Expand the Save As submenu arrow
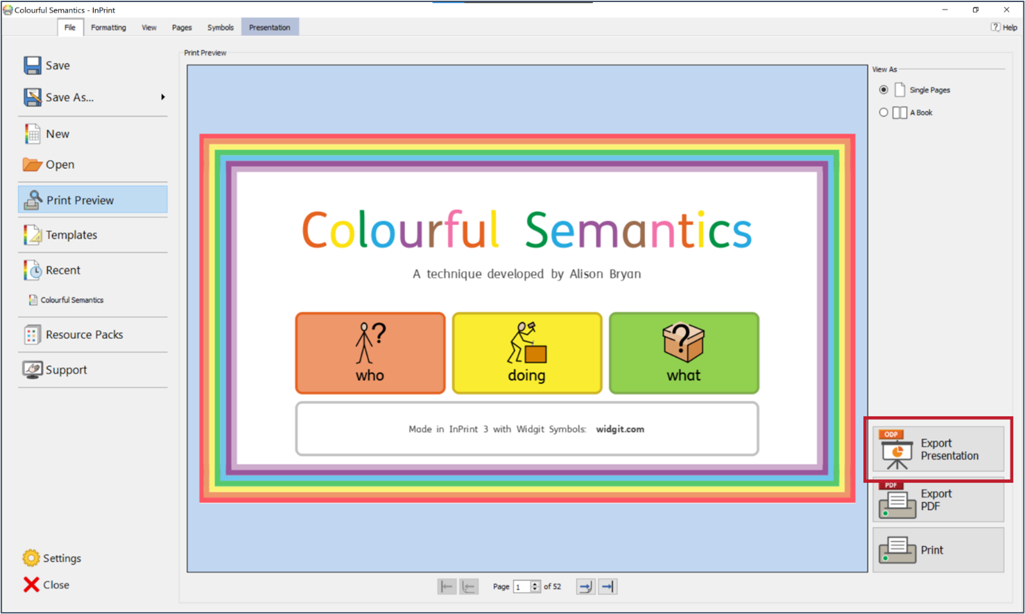This screenshot has height=614, width=1025. pyautogui.click(x=163, y=97)
